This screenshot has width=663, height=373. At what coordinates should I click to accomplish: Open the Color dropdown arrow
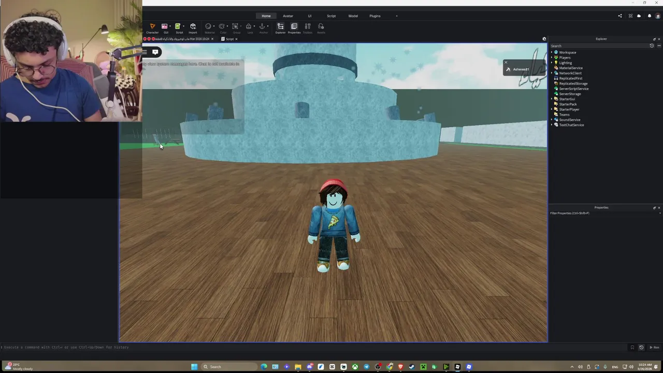point(227,26)
